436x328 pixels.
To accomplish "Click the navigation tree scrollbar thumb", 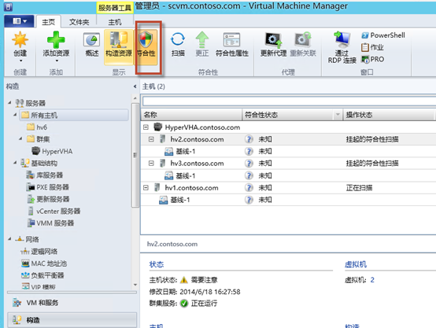I will [x=135, y=155].
